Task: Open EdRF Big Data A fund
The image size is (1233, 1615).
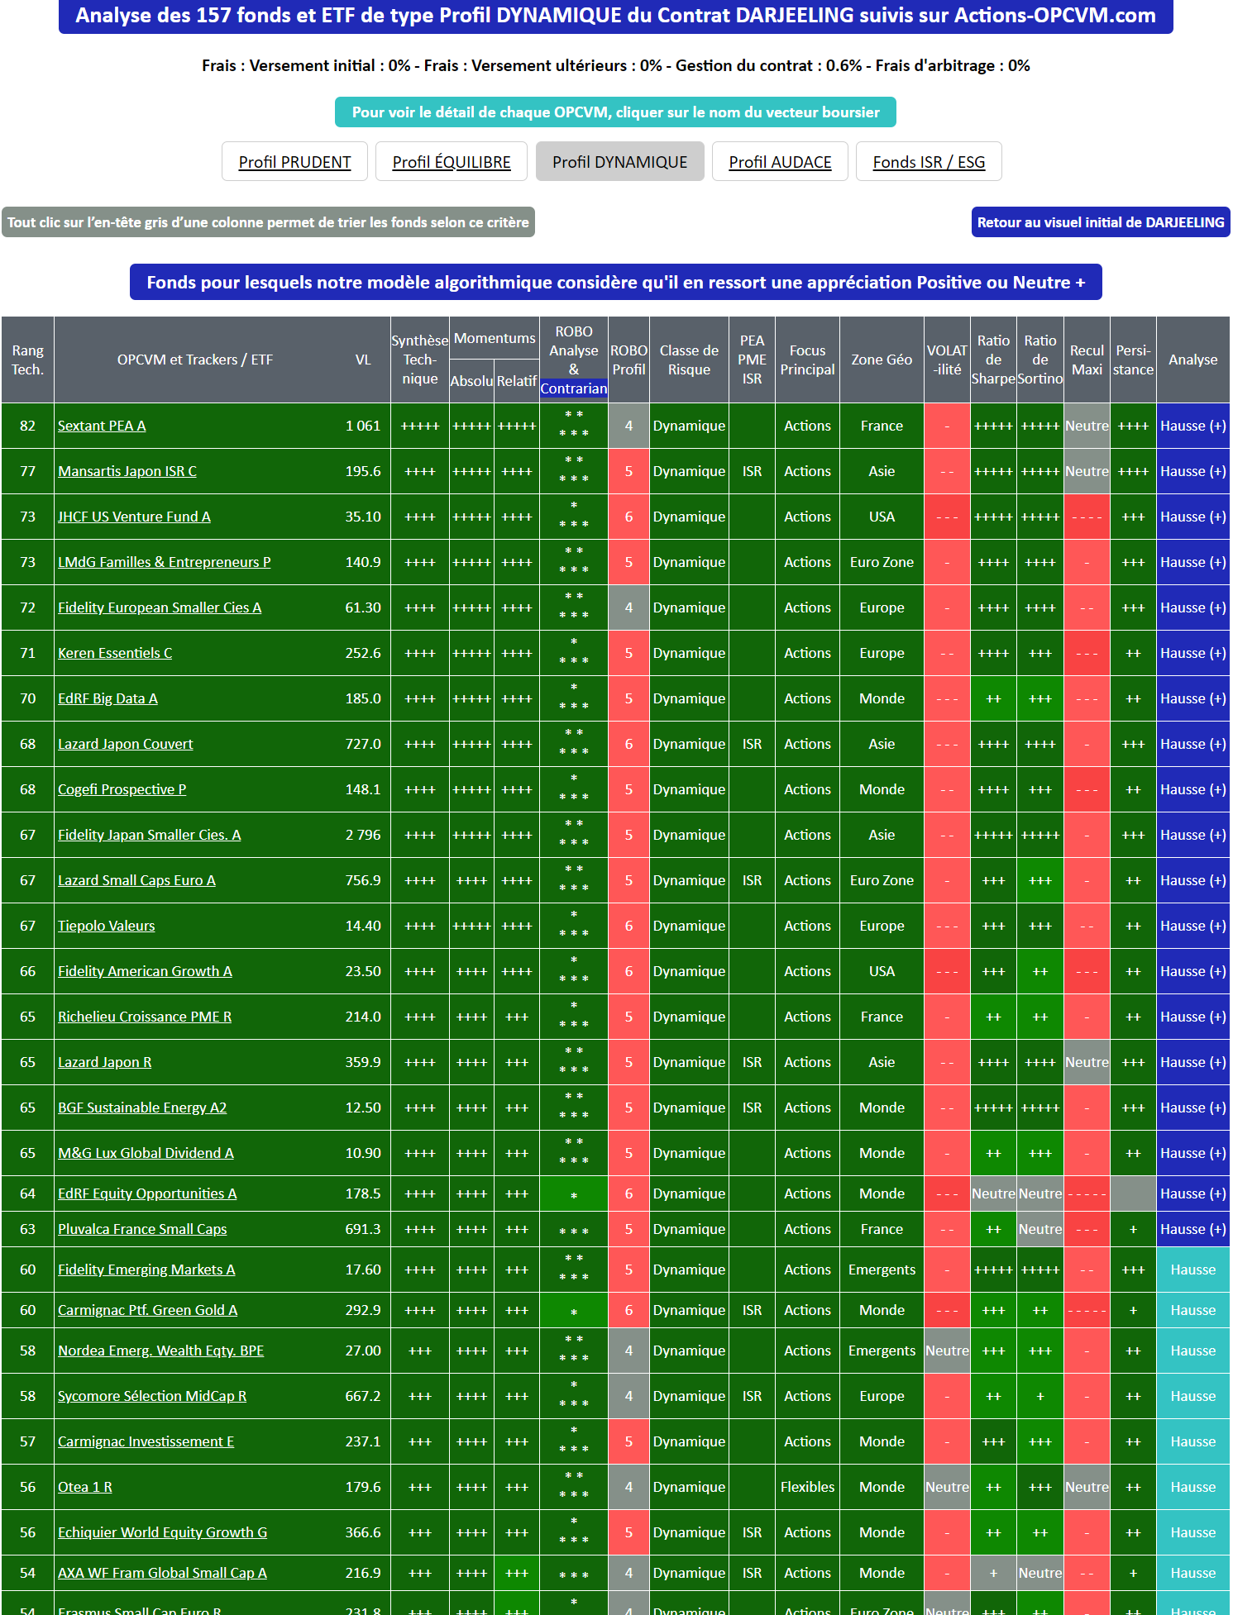Action: click(108, 698)
